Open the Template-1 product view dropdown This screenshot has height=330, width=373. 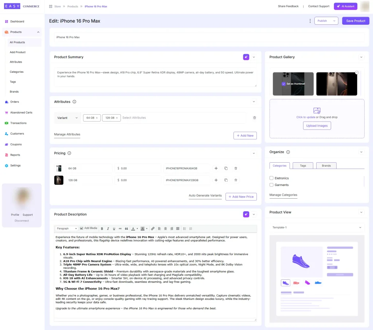point(317,227)
